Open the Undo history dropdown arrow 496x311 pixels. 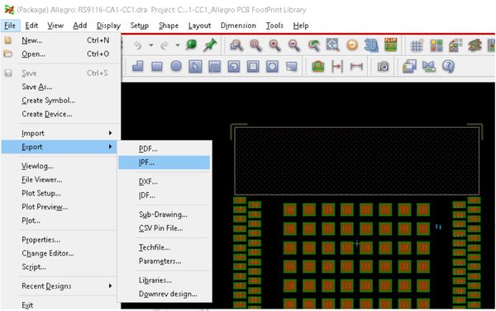151,45
